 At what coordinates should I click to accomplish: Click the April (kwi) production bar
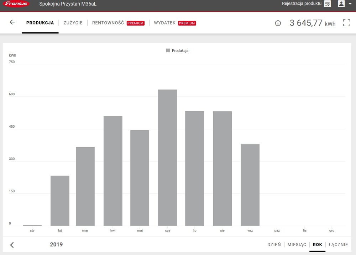[x=113, y=171]
